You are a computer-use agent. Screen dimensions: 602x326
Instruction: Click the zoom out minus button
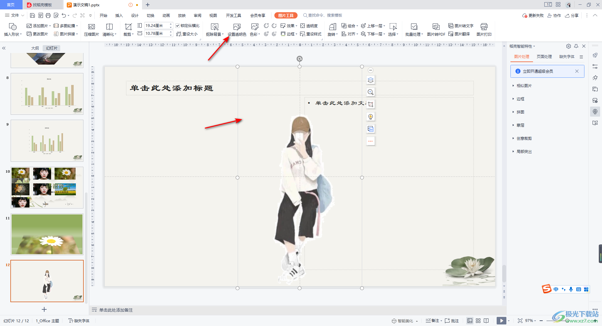click(x=541, y=321)
